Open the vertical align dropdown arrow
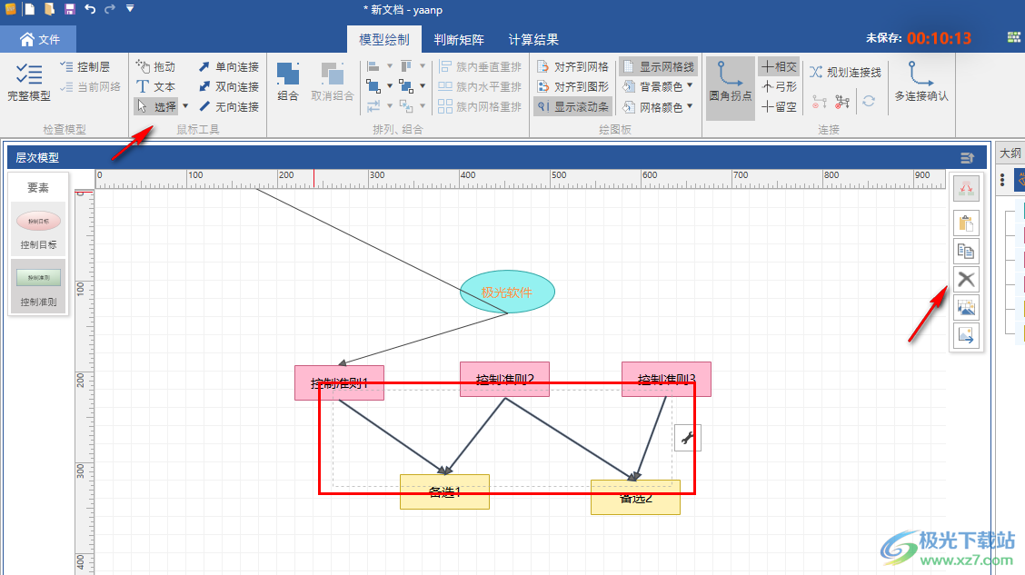 coord(423,66)
